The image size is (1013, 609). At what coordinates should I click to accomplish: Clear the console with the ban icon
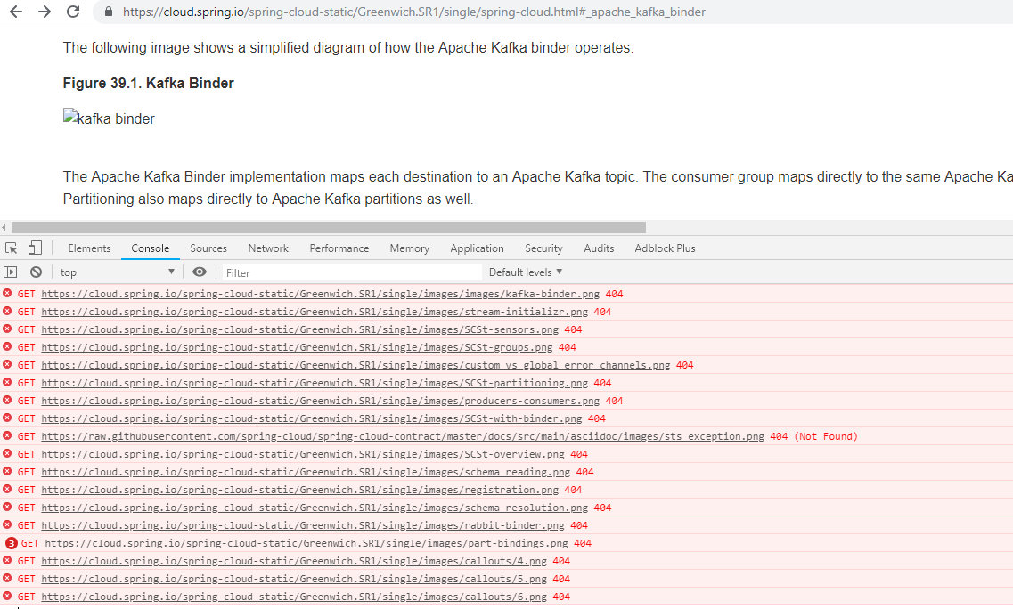coord(37,272)
